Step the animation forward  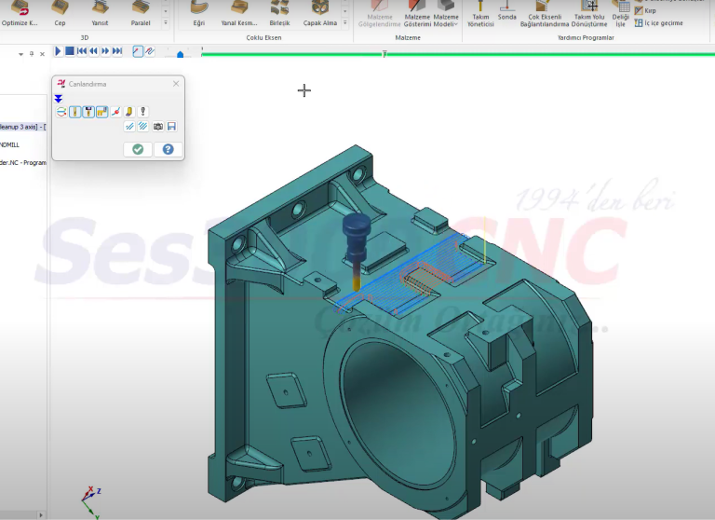click(x=105, y=51)
